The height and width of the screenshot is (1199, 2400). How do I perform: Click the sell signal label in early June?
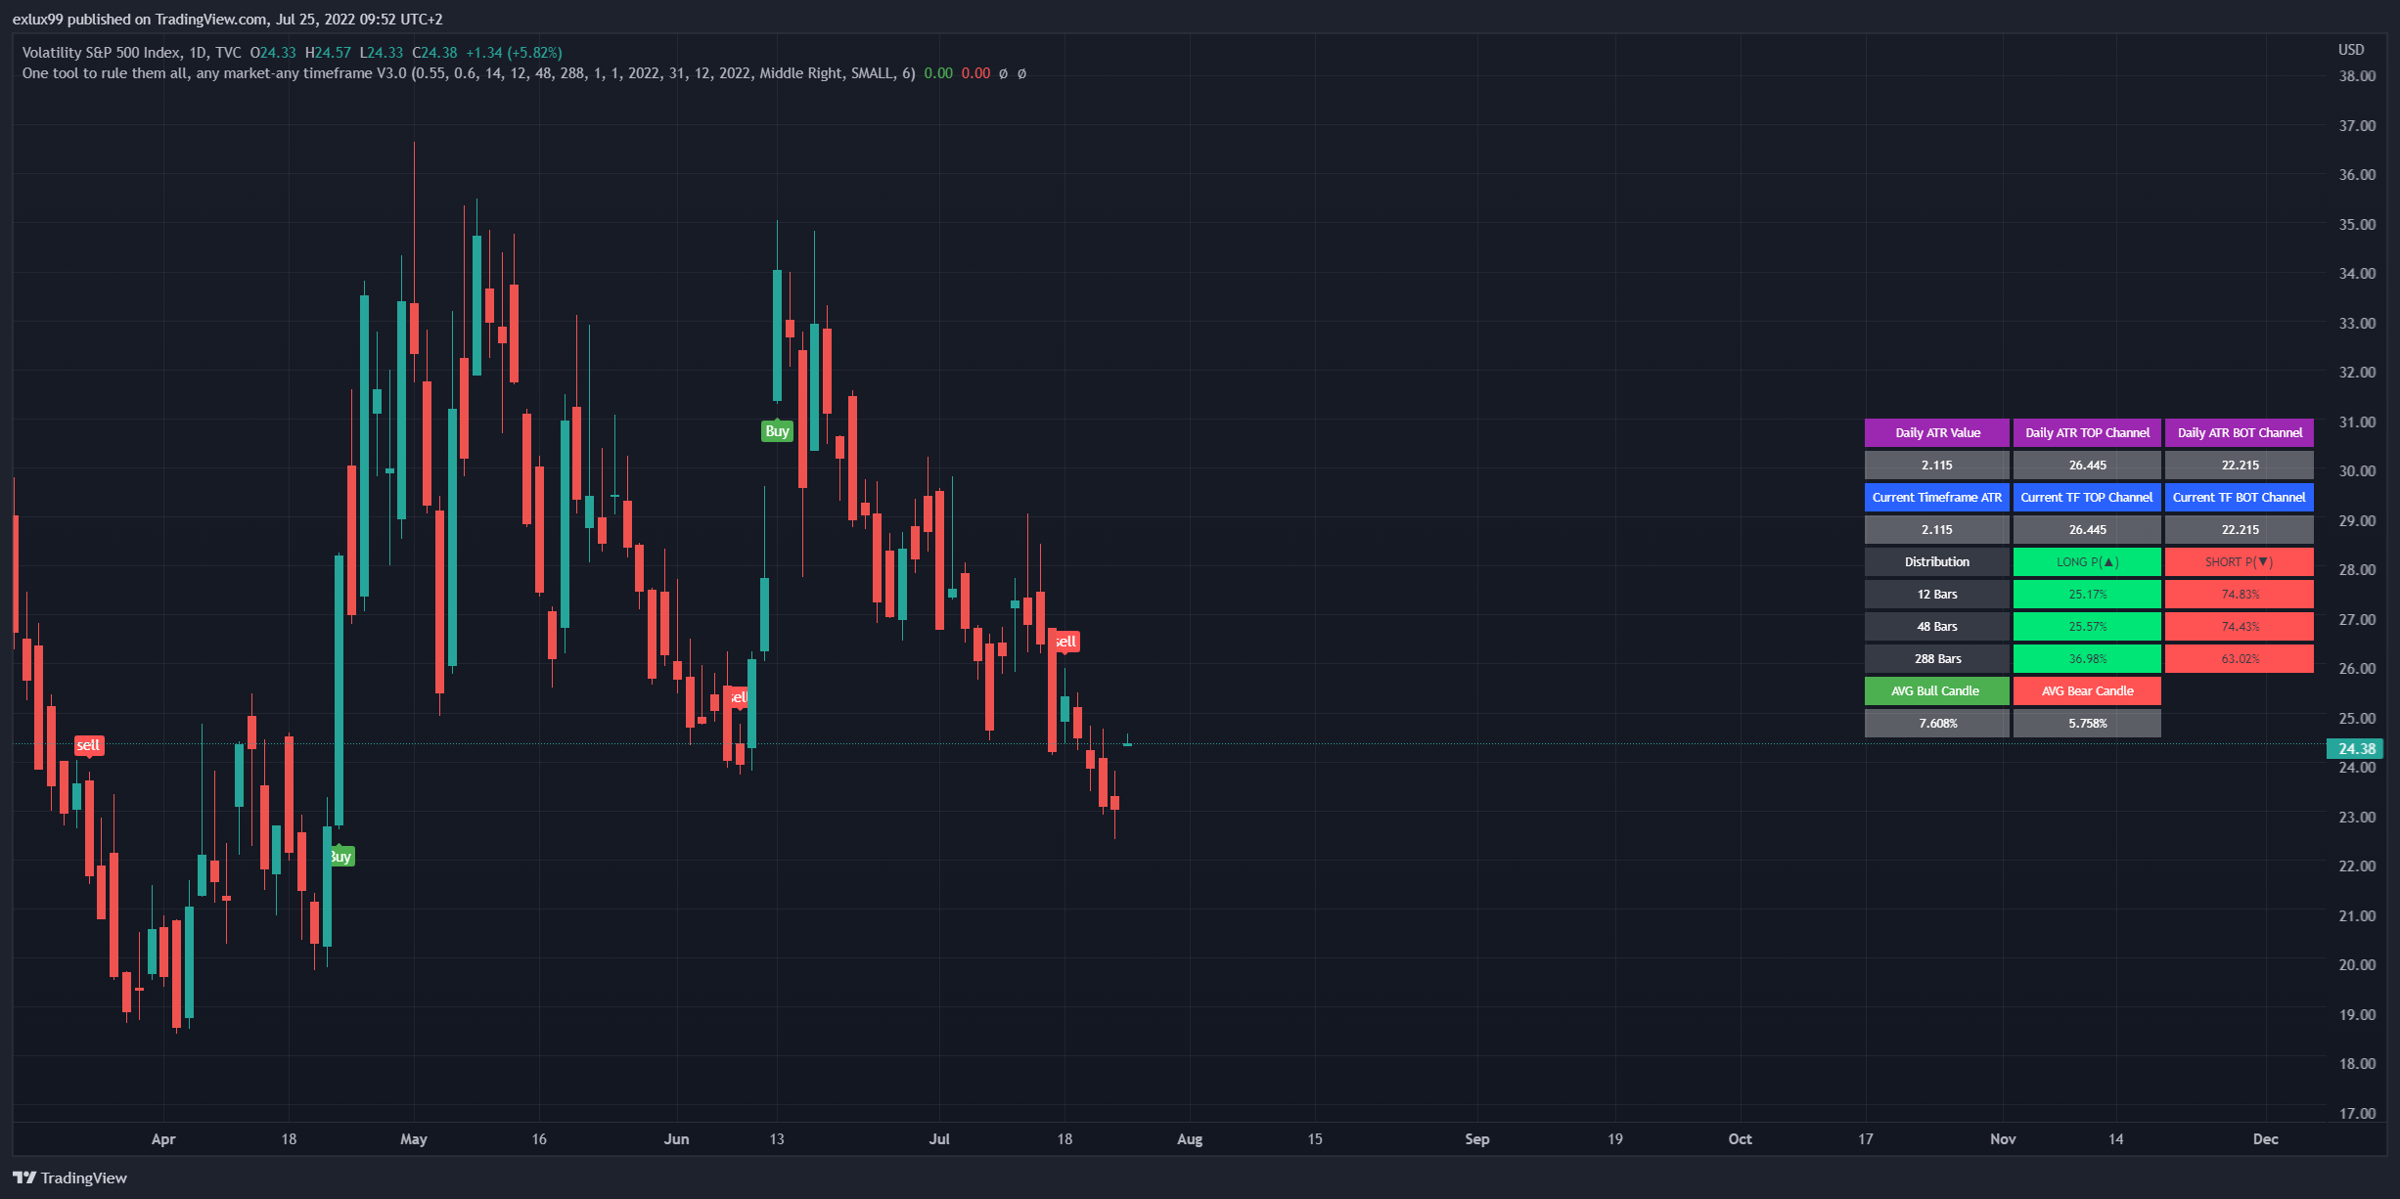738,697
